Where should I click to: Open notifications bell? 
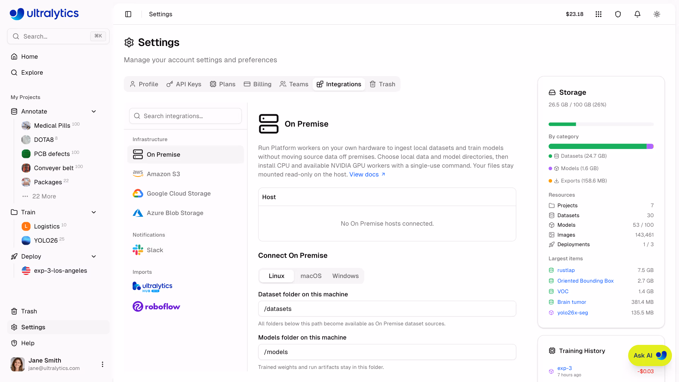[637, 14]
